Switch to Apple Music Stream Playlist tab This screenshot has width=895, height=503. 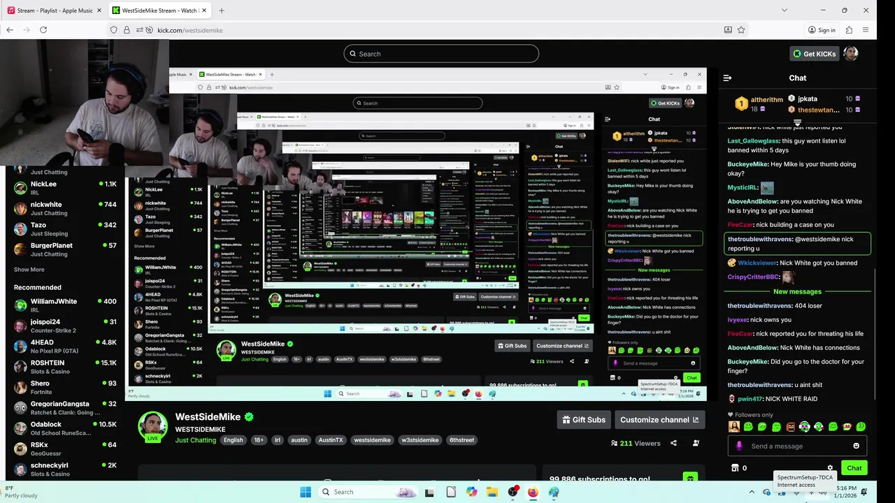coord(54,10)
